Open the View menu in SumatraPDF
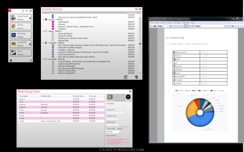 [157, 23]
